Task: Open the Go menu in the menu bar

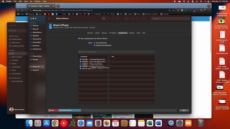Action: (x=31, y=1)
